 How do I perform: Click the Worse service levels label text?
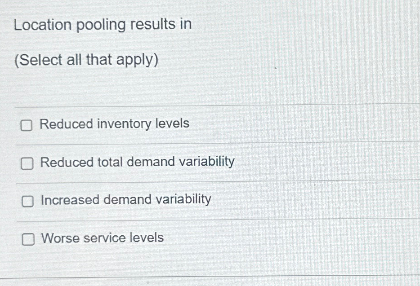[x=102, y=238]
